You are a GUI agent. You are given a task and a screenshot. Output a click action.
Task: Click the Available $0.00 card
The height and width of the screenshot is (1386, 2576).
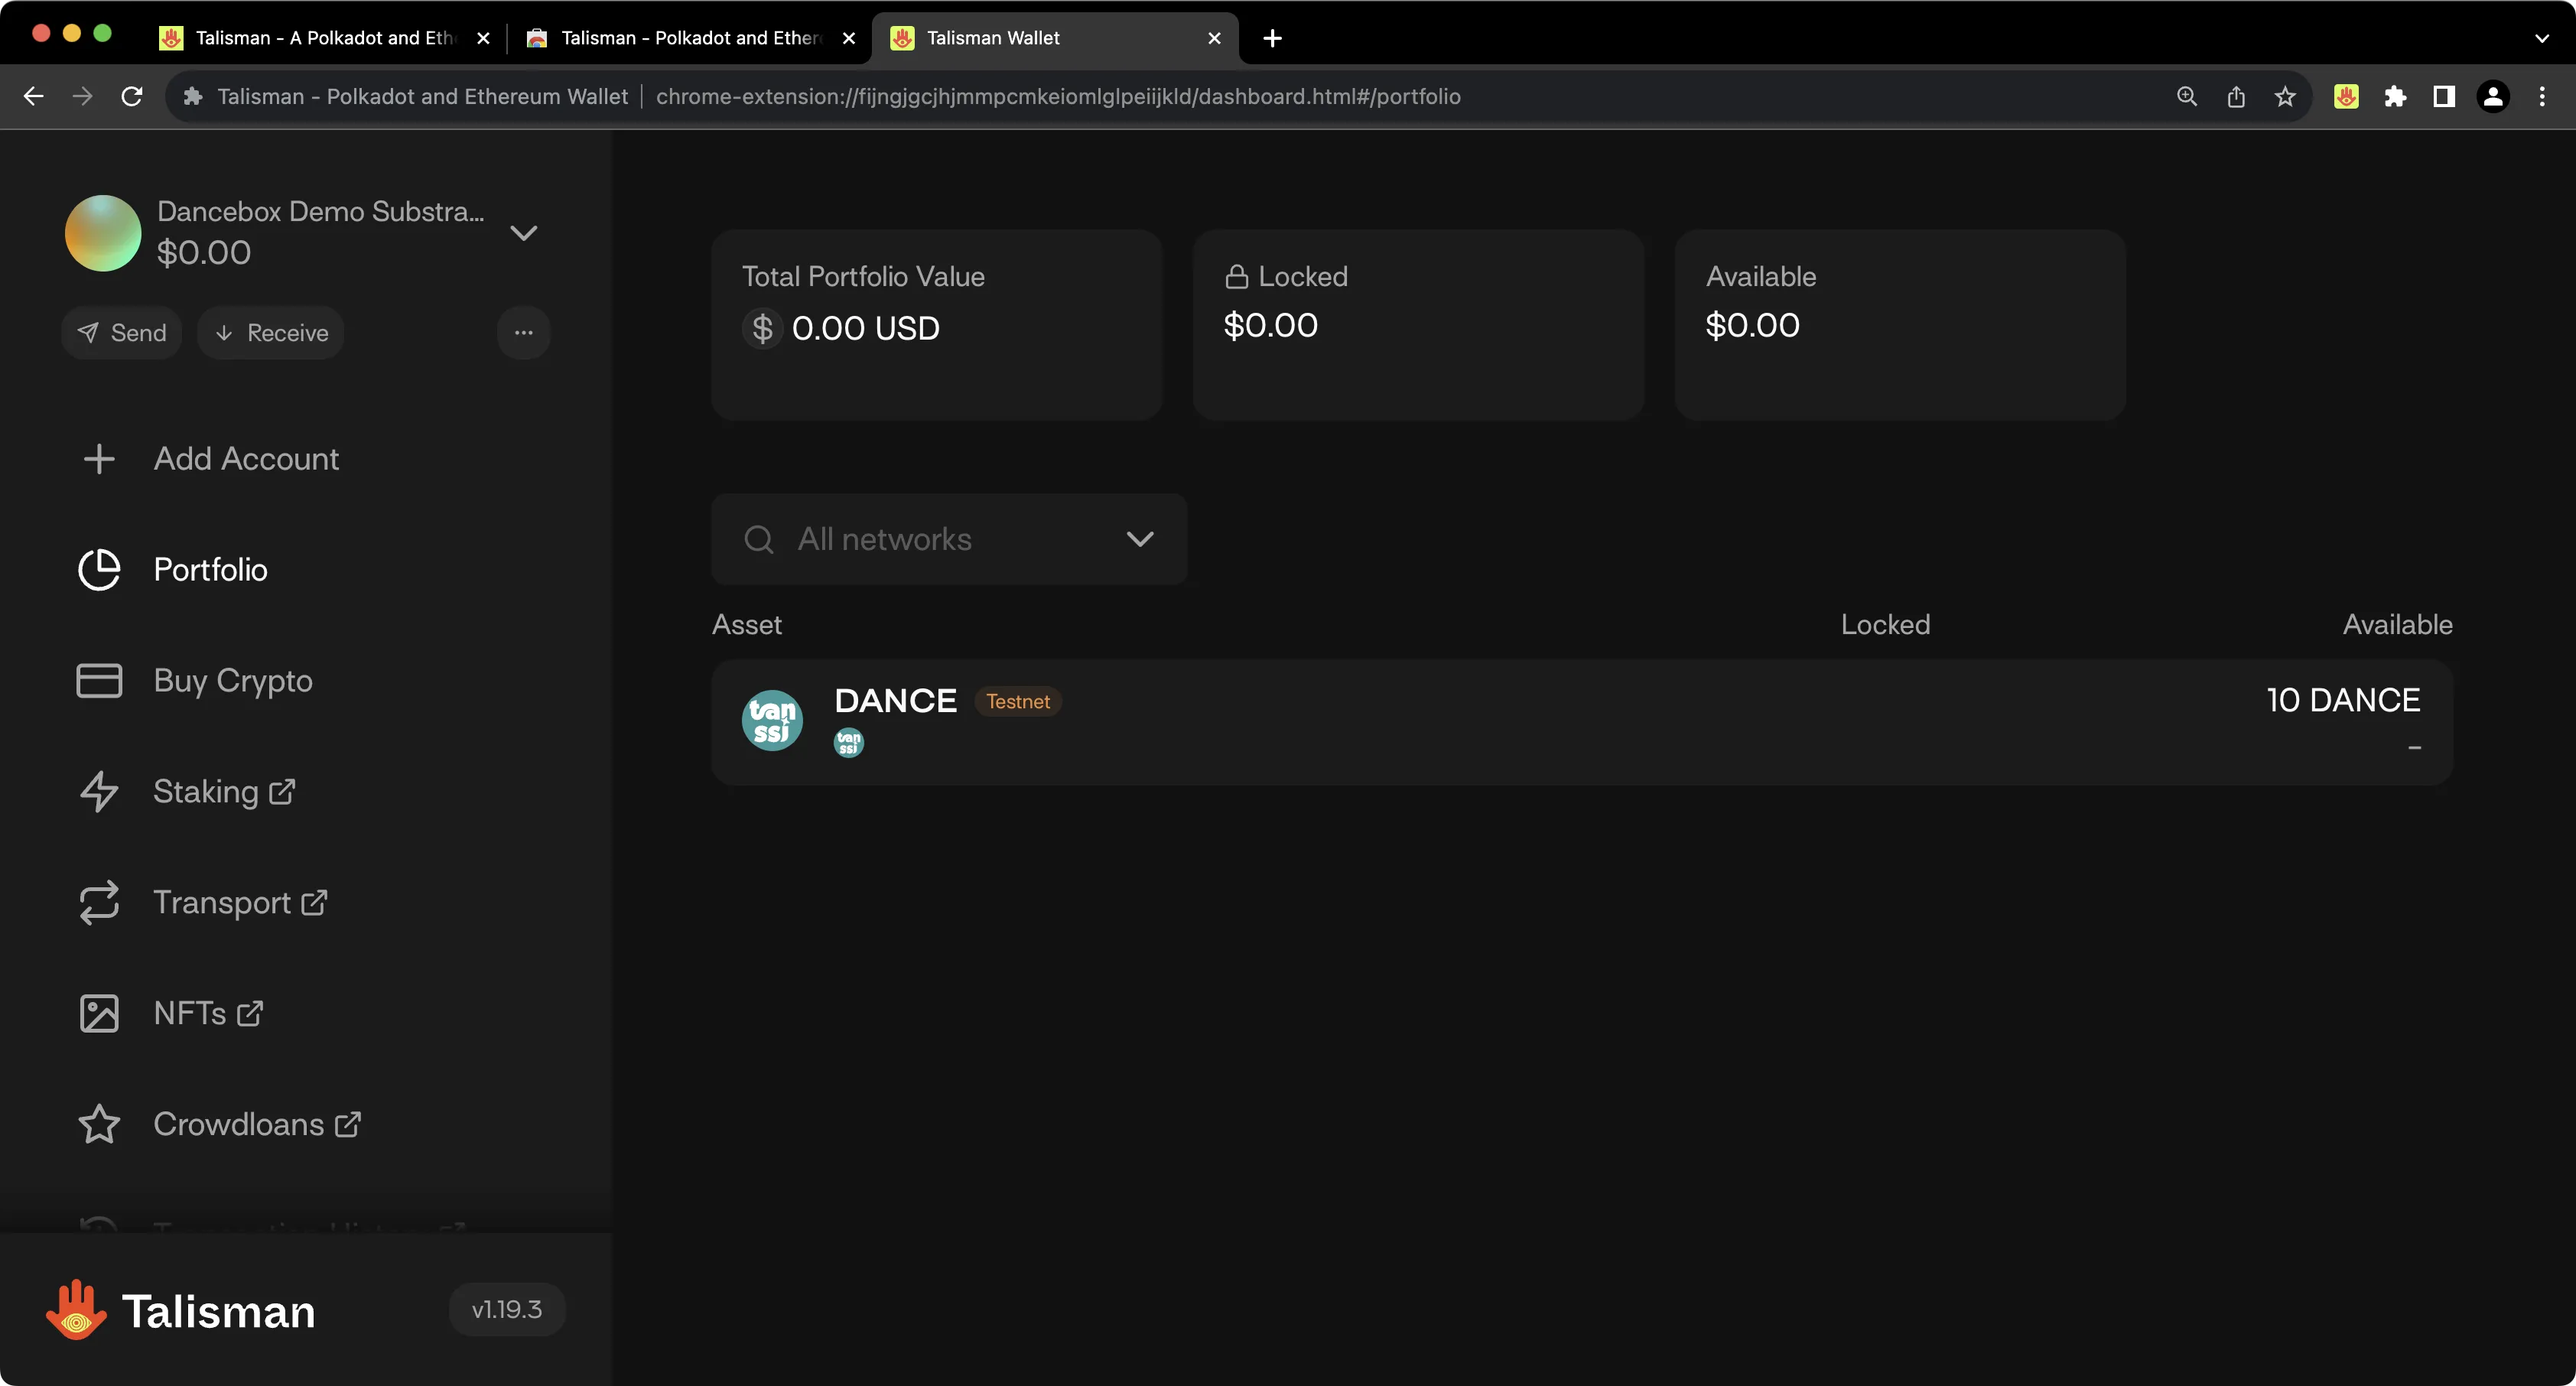click(x=1900, y=325)
